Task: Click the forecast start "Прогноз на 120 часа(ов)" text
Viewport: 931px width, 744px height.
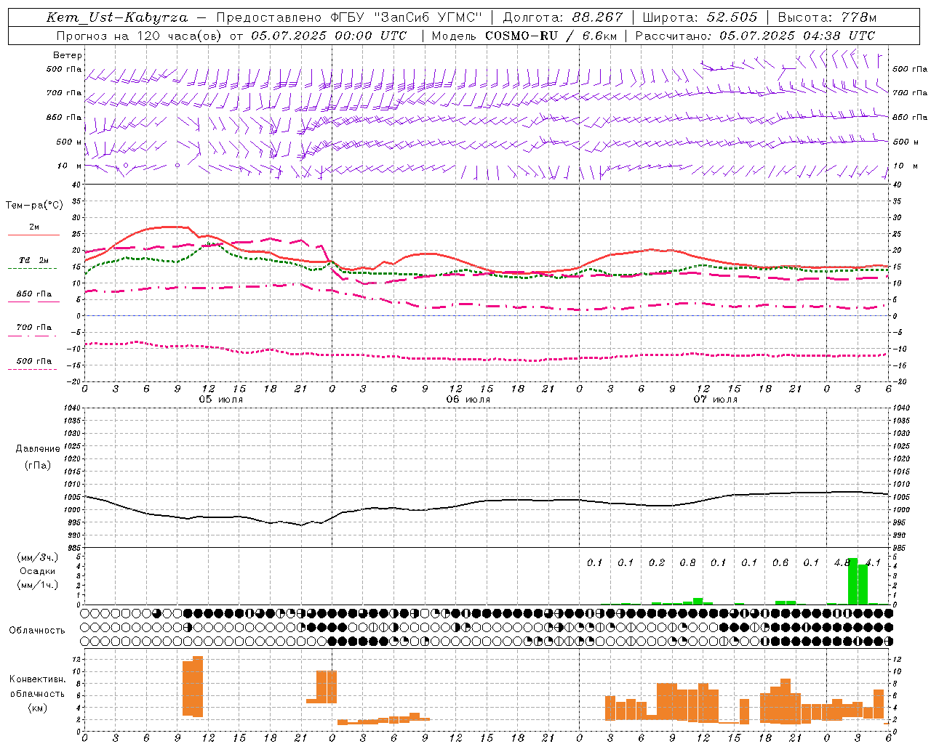Action: [138, 36]
